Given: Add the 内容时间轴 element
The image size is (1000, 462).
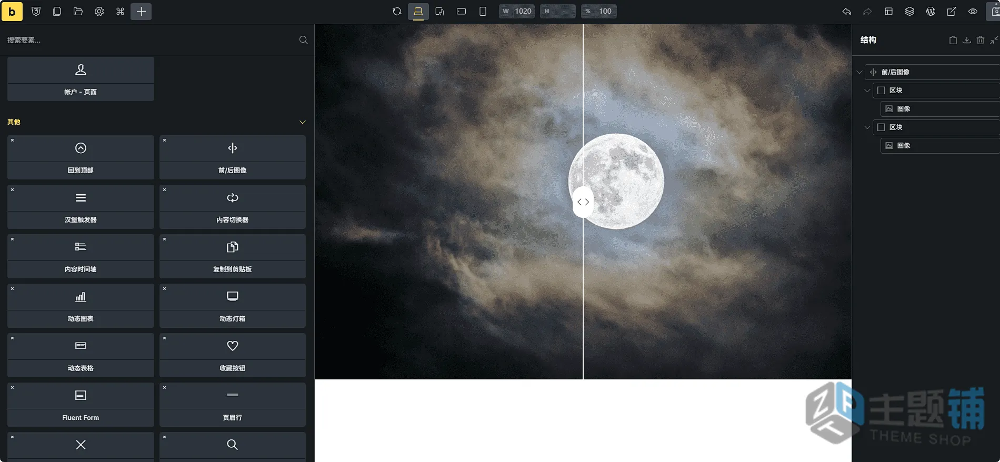Looking at the screenshot, I should [81, 256].
